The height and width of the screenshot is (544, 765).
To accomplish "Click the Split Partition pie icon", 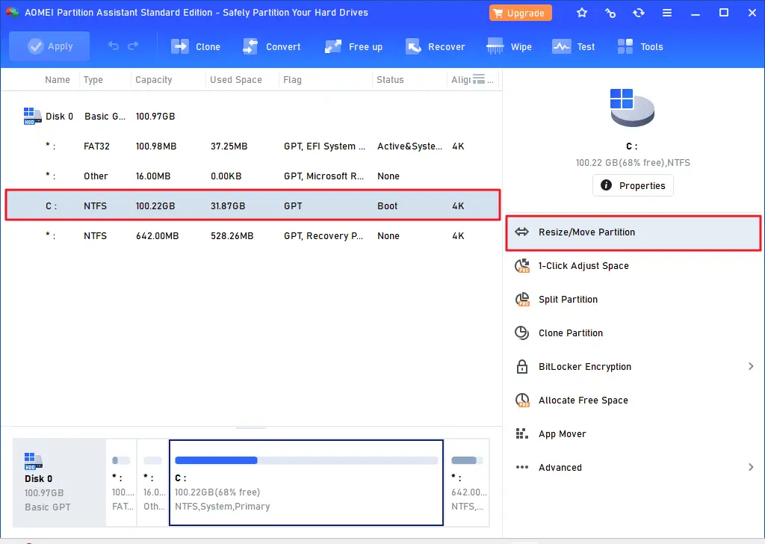I will (522, 300).
